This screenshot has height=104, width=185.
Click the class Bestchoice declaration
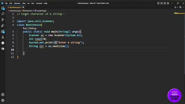[x=29, y=25]
